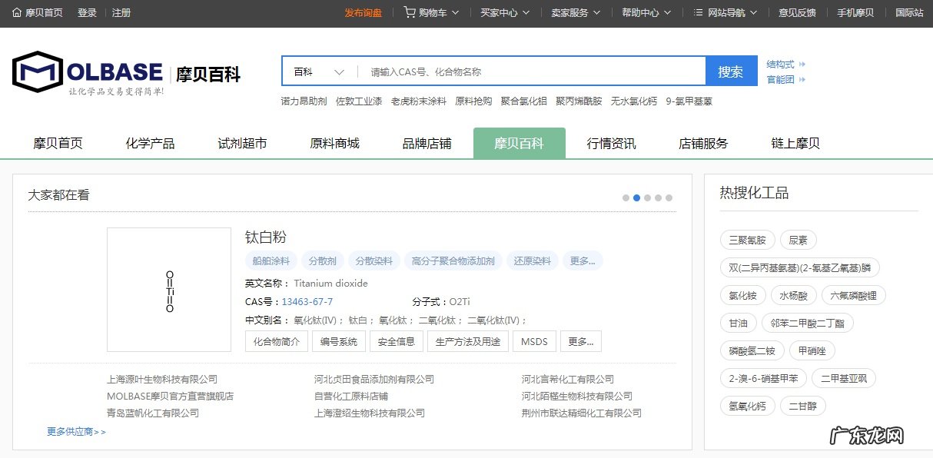Select the 尿素 hot search tag
The width and height of the screenshot is (933, 458).
coord(798,239)
